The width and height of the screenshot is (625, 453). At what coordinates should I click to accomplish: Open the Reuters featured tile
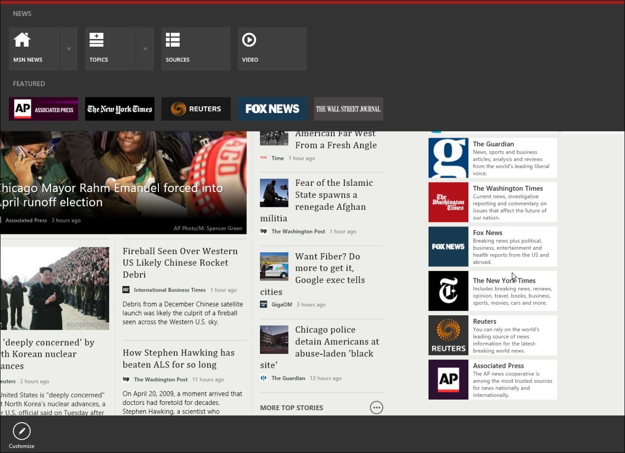point(195,109)
